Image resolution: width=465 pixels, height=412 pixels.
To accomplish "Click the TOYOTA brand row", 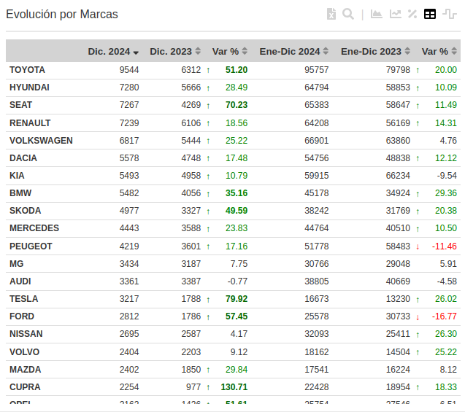I will [27, 70].
